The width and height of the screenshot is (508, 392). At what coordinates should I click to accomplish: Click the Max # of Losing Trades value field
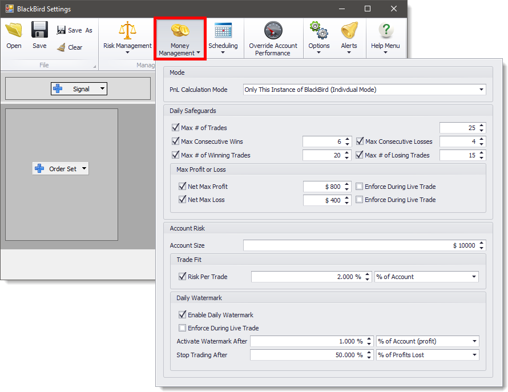459,155
